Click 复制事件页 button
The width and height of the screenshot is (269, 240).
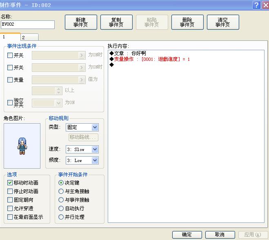[116, 22]
